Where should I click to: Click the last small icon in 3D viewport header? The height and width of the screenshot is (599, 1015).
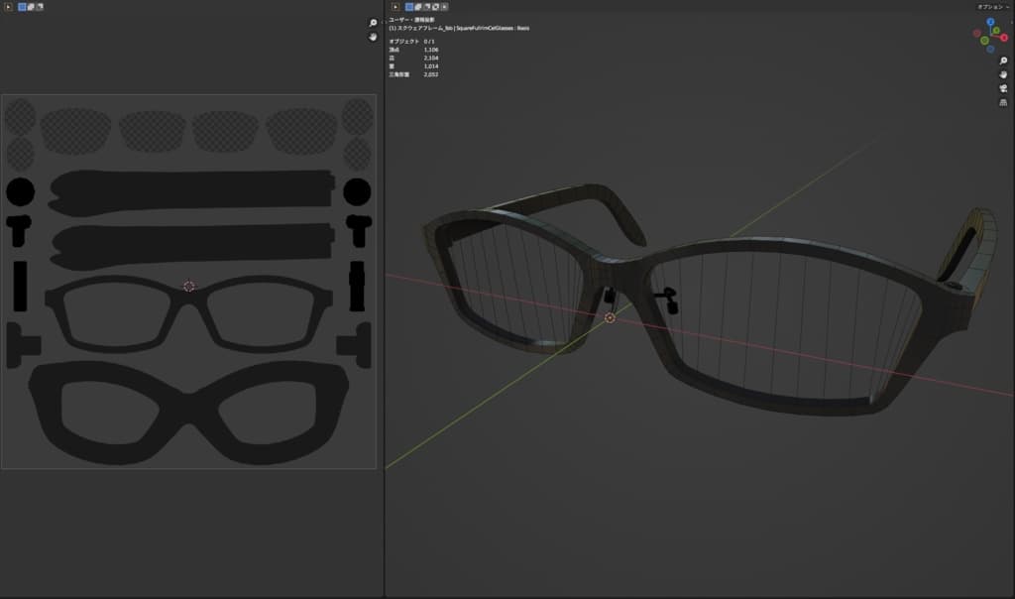[x=445, y=7]
